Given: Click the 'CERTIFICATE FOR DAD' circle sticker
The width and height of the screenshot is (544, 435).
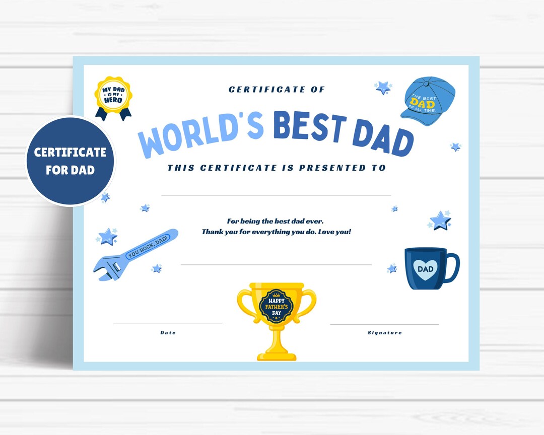Looking at the screenshot, I should [71, 161].
